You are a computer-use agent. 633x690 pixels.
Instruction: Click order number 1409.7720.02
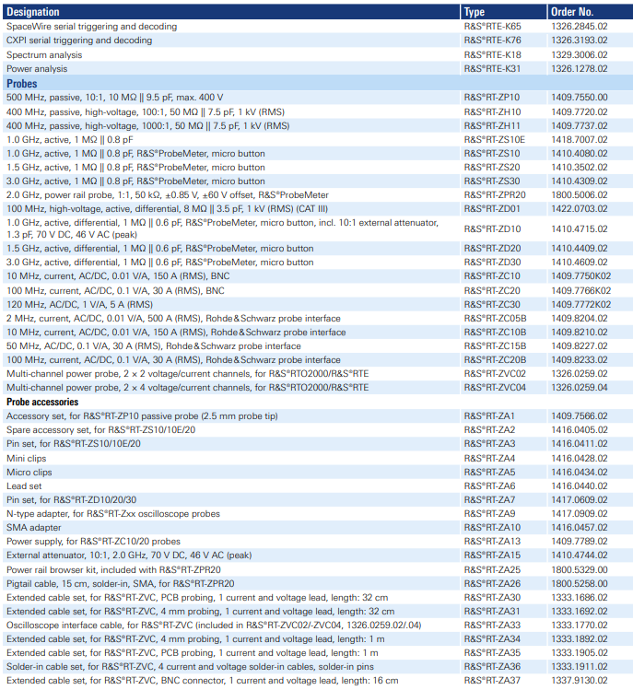coord(580,112)
